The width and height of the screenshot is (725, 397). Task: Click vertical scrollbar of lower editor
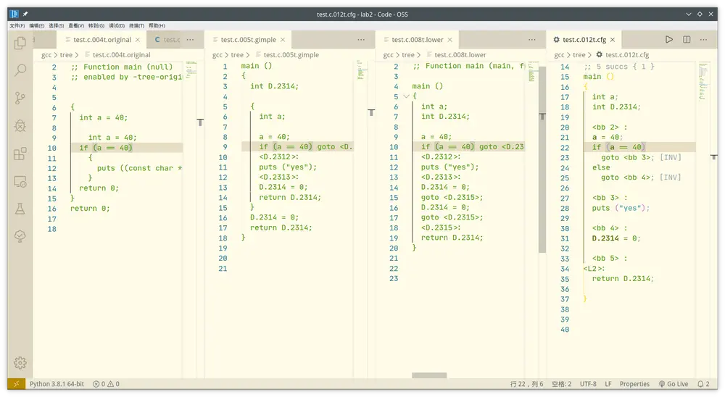[x=542, y=159]
